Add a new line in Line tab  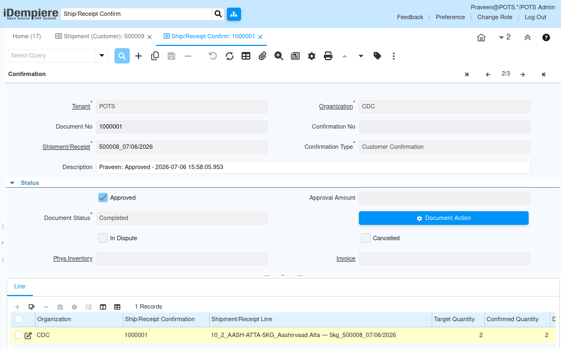(17, 307)
